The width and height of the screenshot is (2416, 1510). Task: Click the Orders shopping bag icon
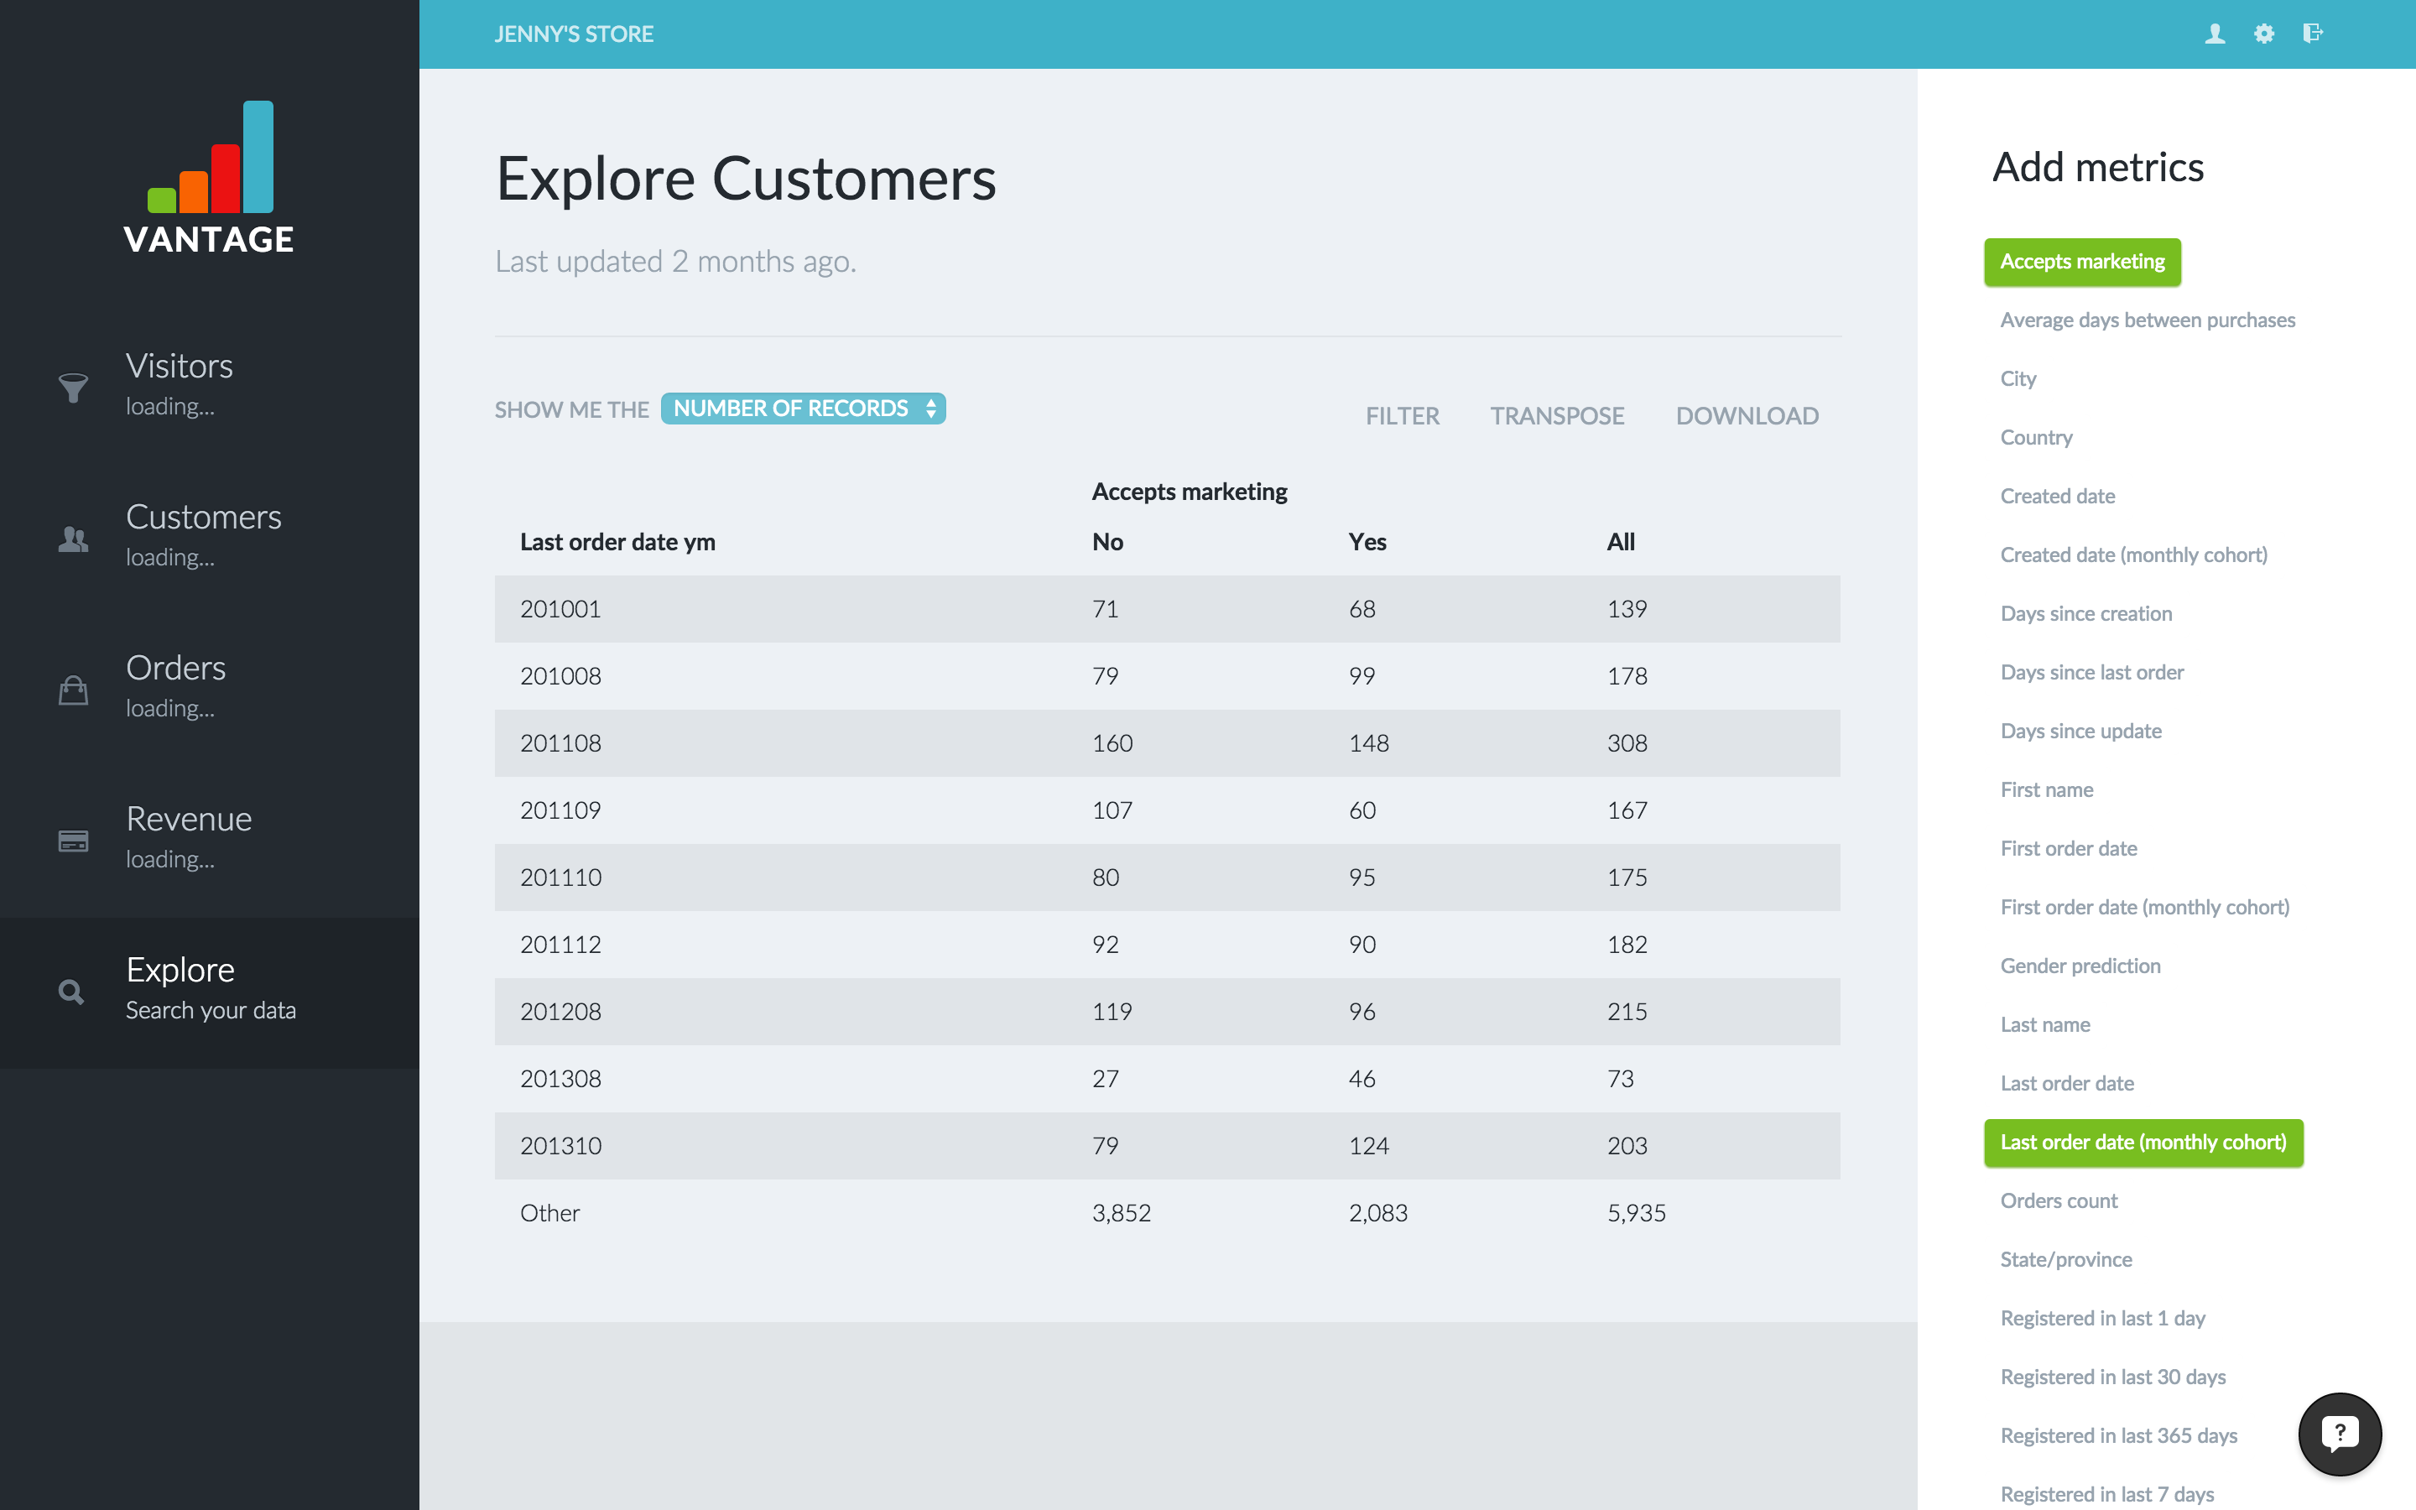tap(73, 690)
